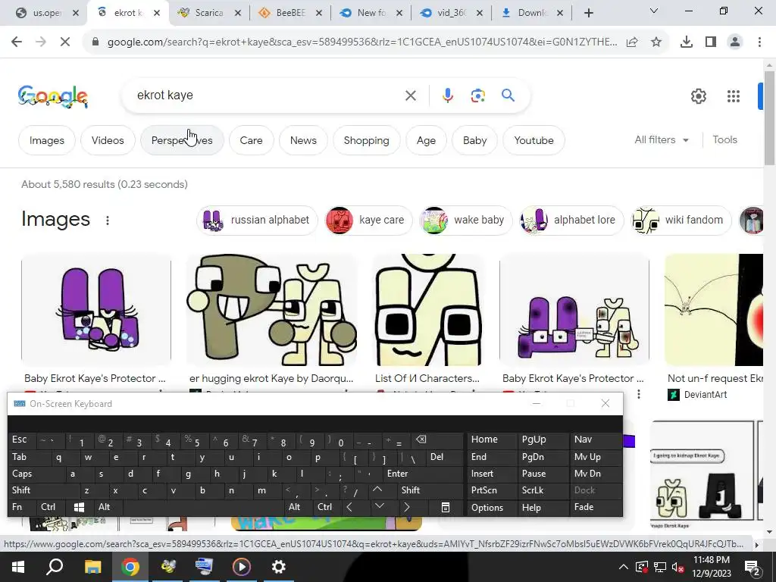This screenshot has height=582, width=776.
Task: Toggle Fade on On-Screen Keyboard
Action: coord(596,507)
